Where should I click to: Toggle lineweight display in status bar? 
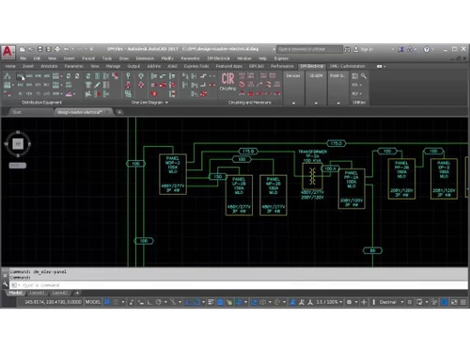click(x=211, y=302)
